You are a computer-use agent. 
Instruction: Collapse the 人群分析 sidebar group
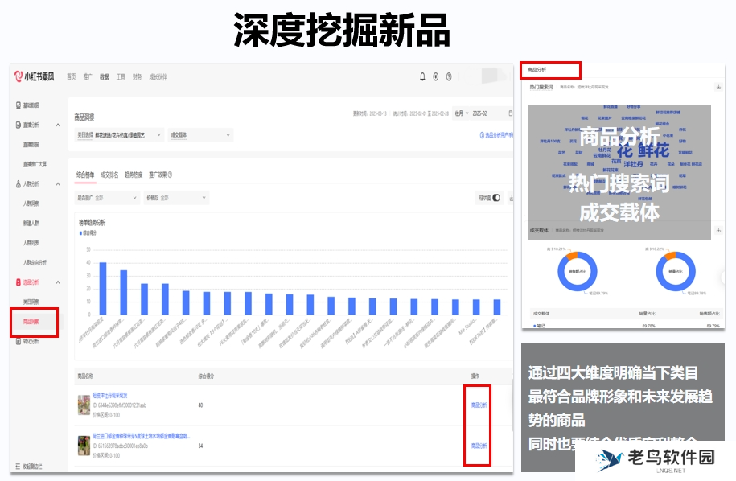(58, 184)
